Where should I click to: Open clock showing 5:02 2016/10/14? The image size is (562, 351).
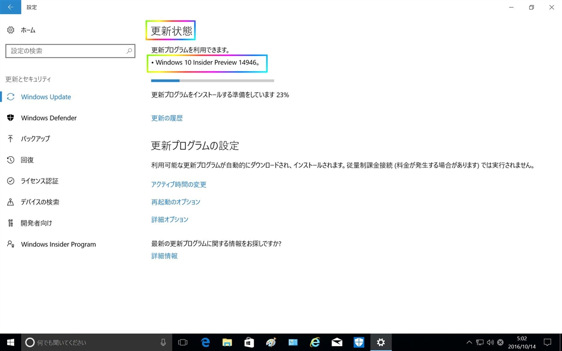522,342
